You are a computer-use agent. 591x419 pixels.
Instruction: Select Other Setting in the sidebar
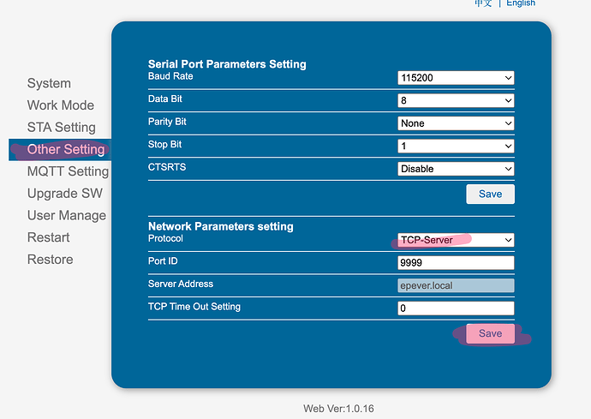(x=66, y=149)
